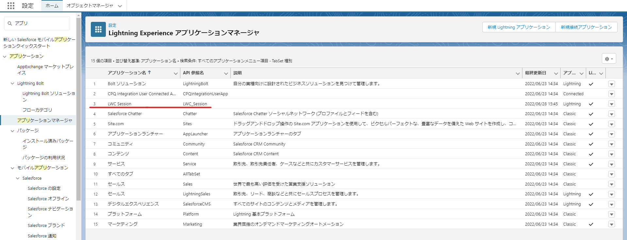Open Salesforce の設定 sidebar link
Screen dimensions: 627x240
44,188
